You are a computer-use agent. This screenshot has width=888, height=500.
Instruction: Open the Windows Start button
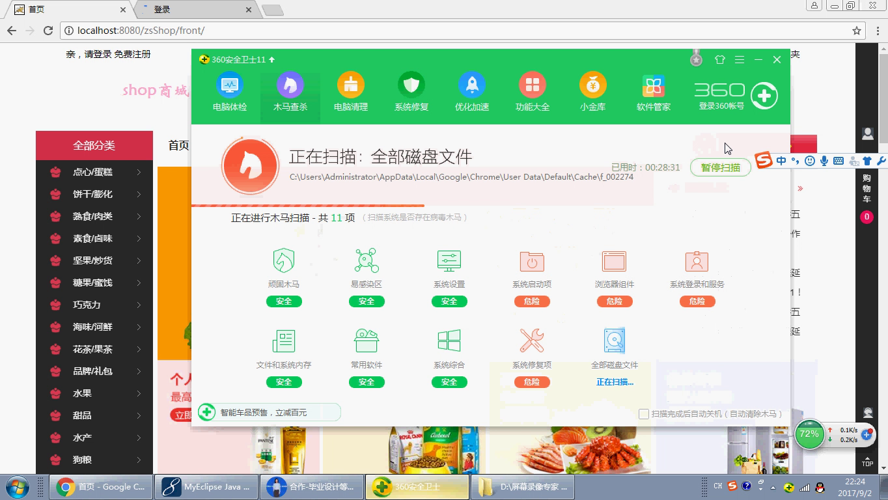(17, 486)
